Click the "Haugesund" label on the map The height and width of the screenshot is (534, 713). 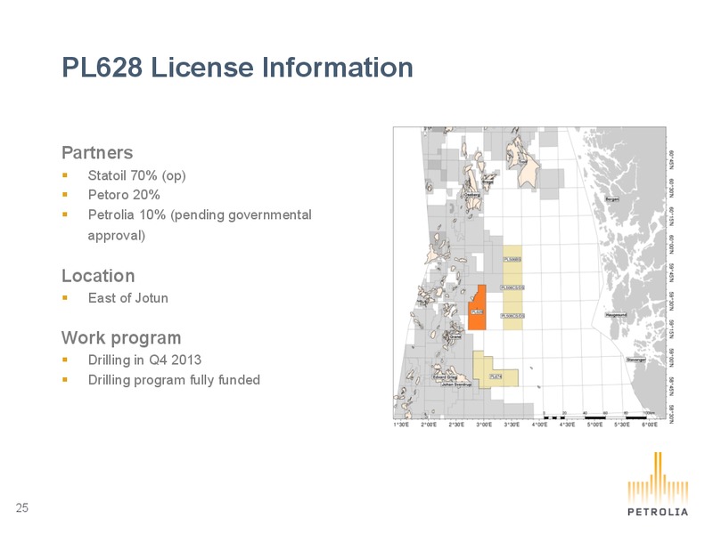pyautogui.click(x=616, y=315)
